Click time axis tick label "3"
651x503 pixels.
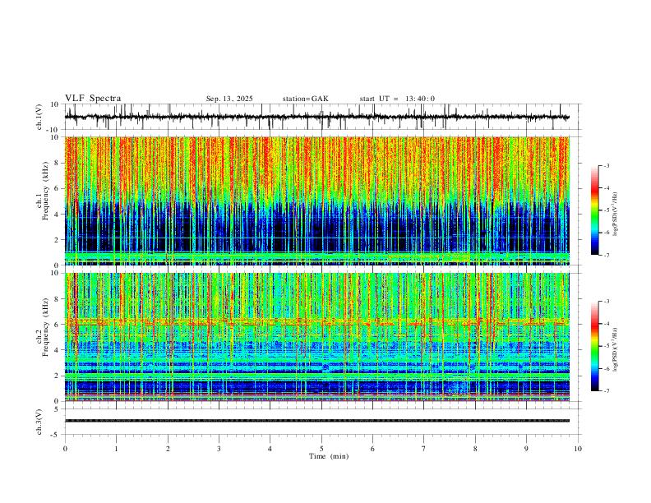219,449
